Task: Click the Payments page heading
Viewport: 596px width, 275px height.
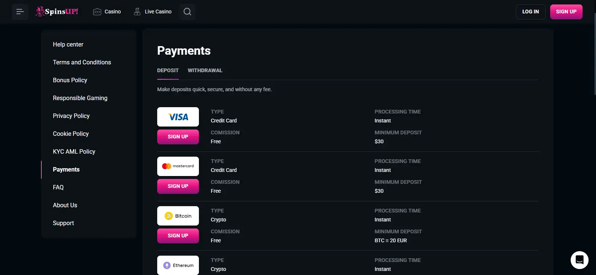Action: click(x=184, y=51)
